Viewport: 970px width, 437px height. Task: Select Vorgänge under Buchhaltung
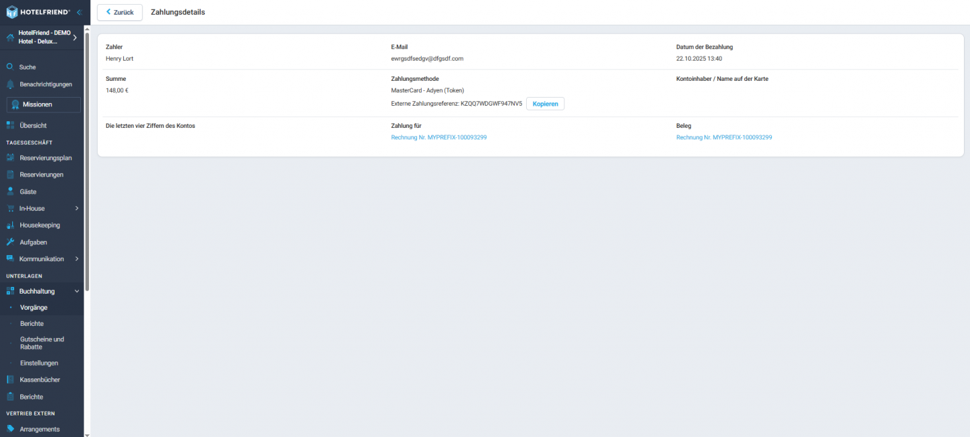[34, 308]
